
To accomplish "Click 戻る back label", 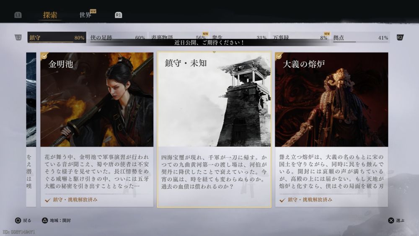I will pyautogui.click(x=27, y=220).
